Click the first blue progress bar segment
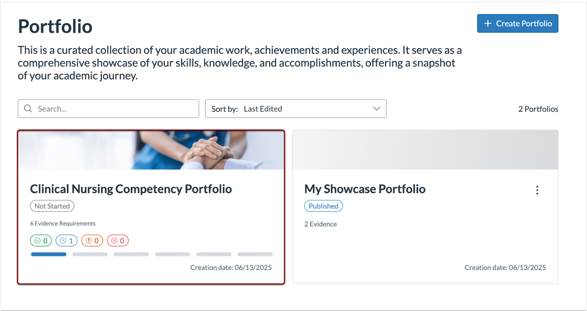Screen dimensions: 587x311 pyautogui.click(x=48, y=254)
